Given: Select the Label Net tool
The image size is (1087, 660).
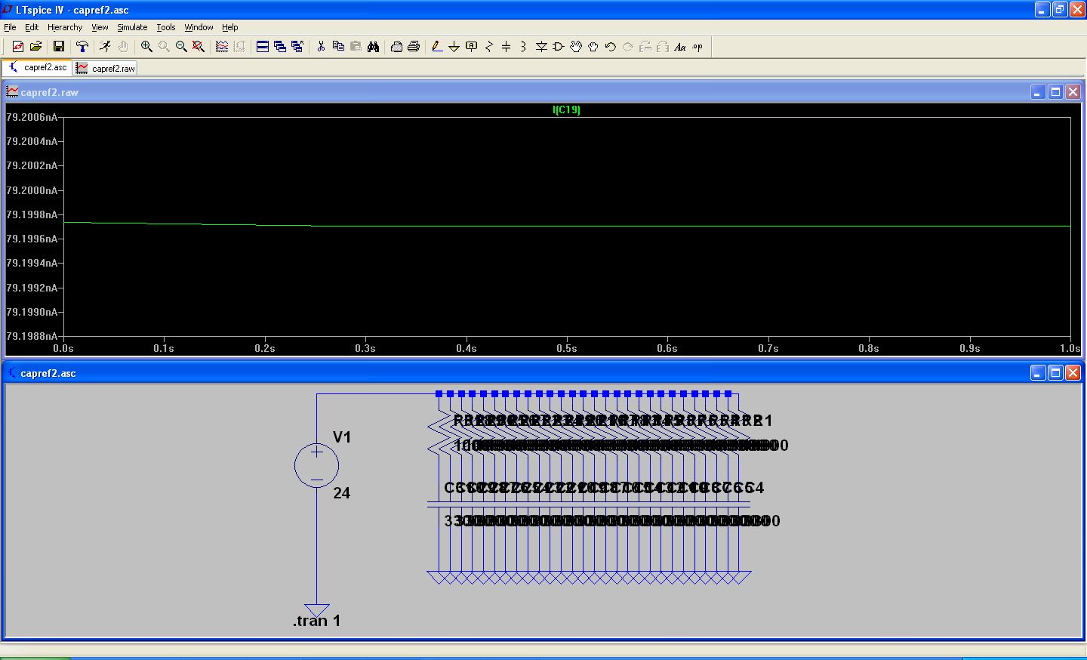Looking at the screenshot, I should coord(472,47).
